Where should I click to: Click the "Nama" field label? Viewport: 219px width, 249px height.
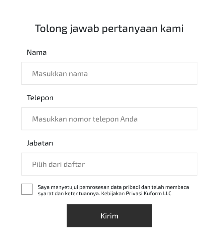[x=36, y=52]
